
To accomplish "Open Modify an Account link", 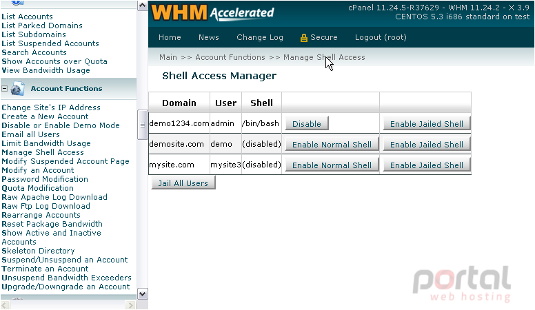I will tap(38, 170).
